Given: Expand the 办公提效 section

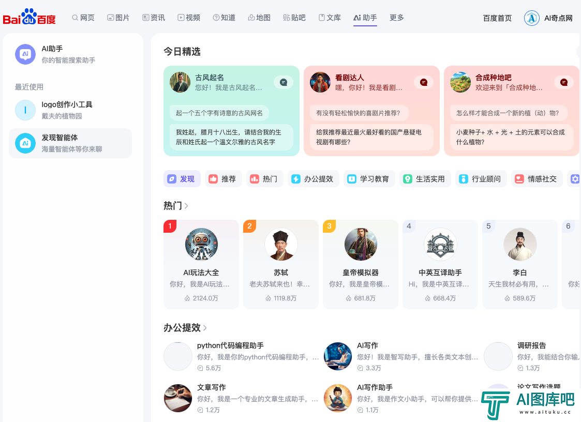Looking at the screenshot, I should click(185, 327).
